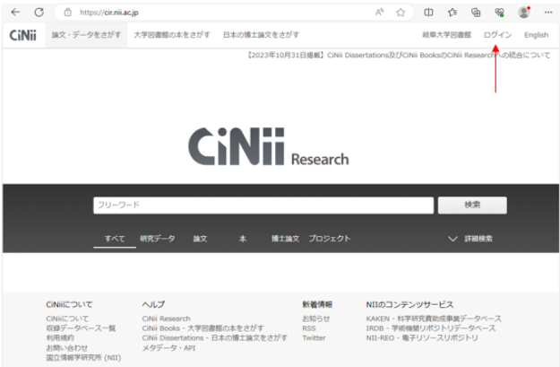Open the browser settings three-dots menu
The height and width of the screenshot is (367, 560).
point(548,13)
